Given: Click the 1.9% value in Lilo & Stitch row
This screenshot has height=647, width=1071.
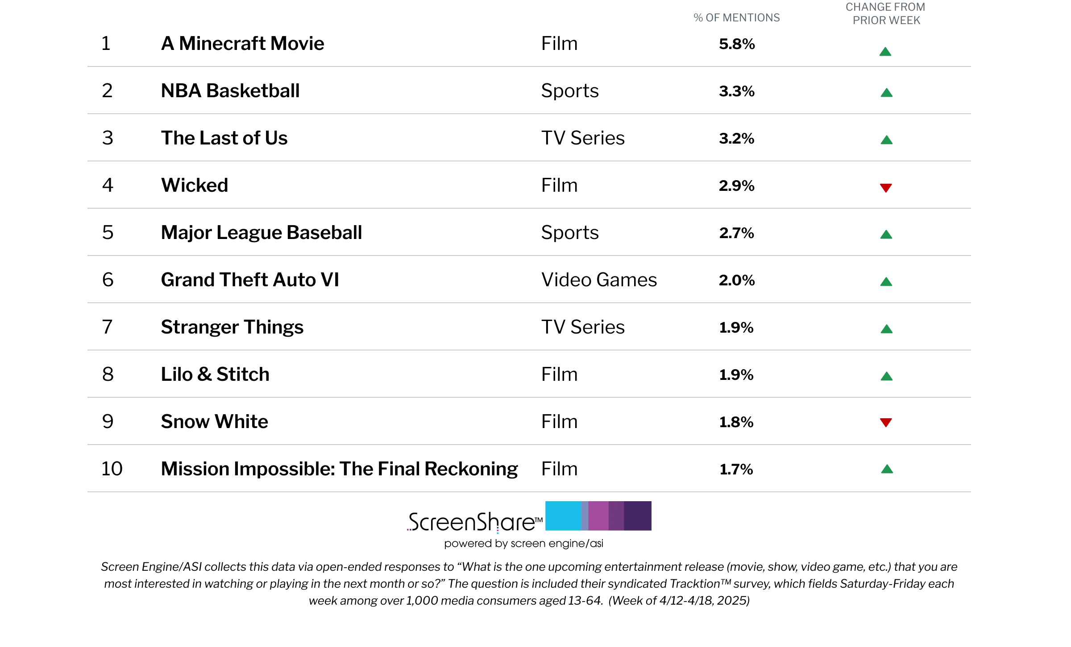Looking at the screenshot, I should 736,375.
